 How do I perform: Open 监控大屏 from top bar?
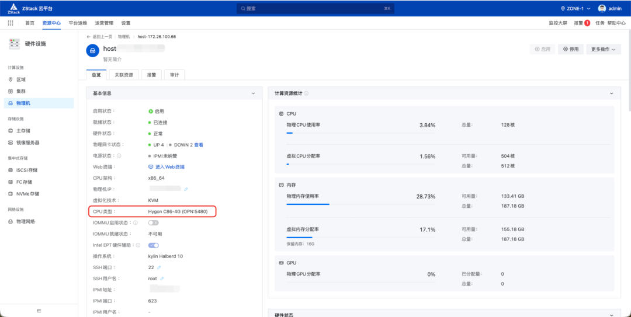pyautogui.click(x=558, y=23)
